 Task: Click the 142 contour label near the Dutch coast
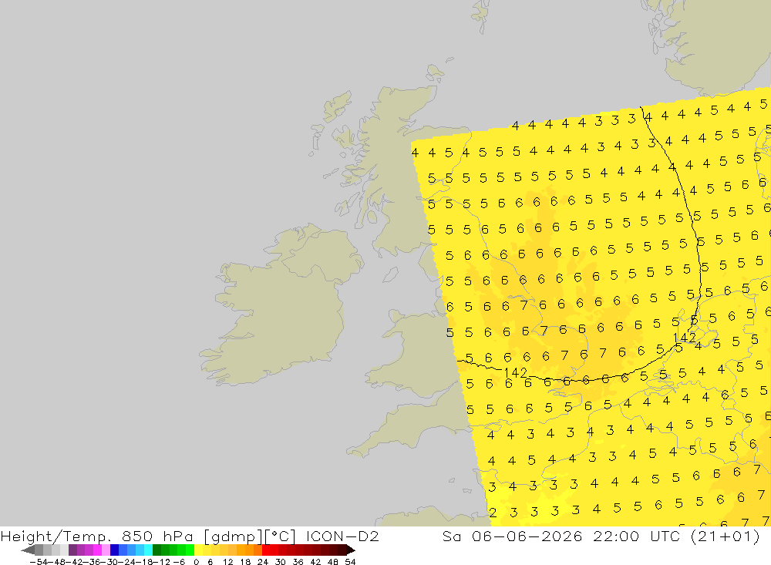coord(685,338)
